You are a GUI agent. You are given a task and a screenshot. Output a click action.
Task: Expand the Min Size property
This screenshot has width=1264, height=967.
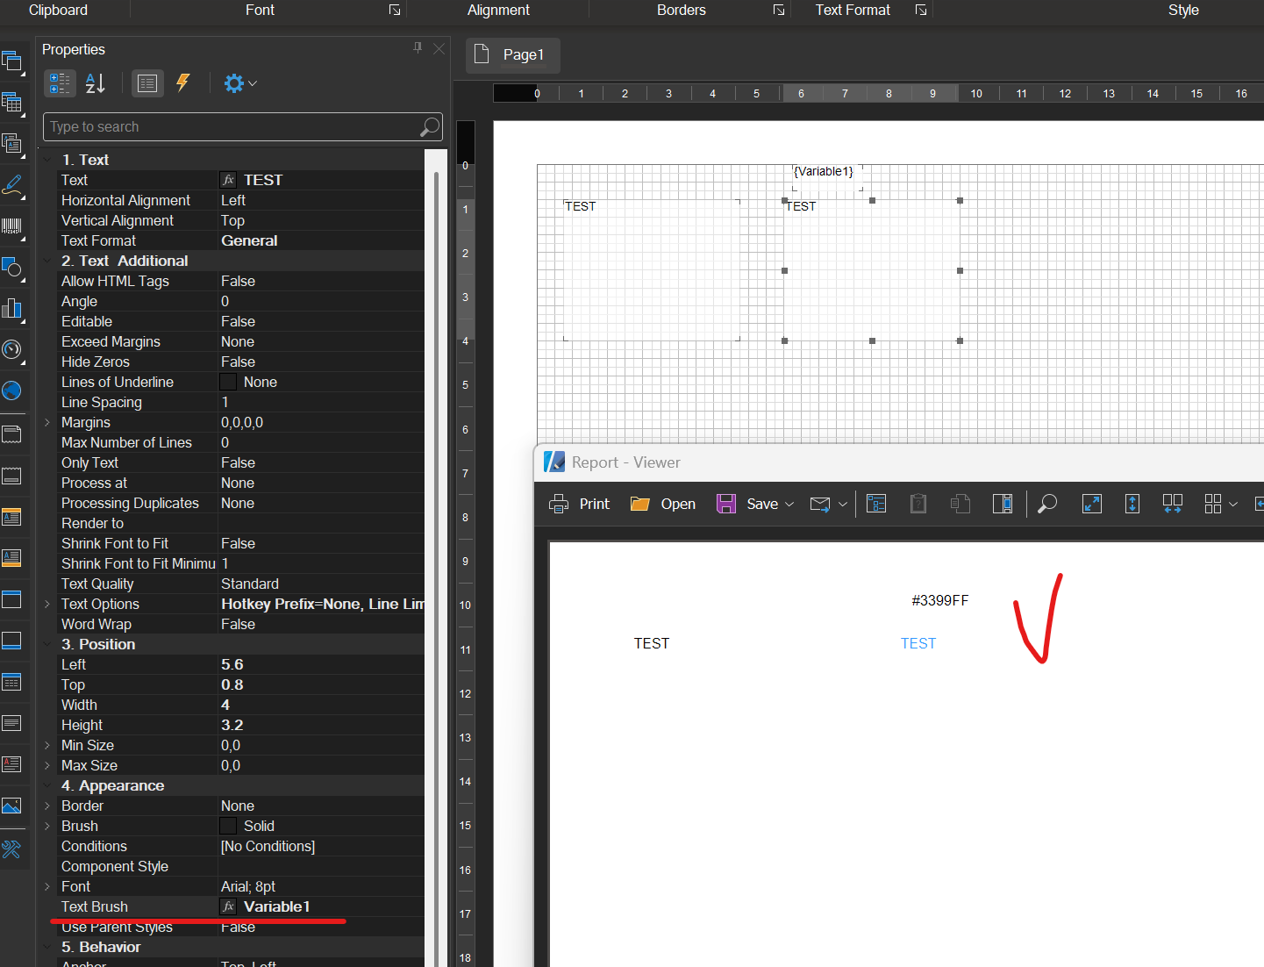(47, 745)
